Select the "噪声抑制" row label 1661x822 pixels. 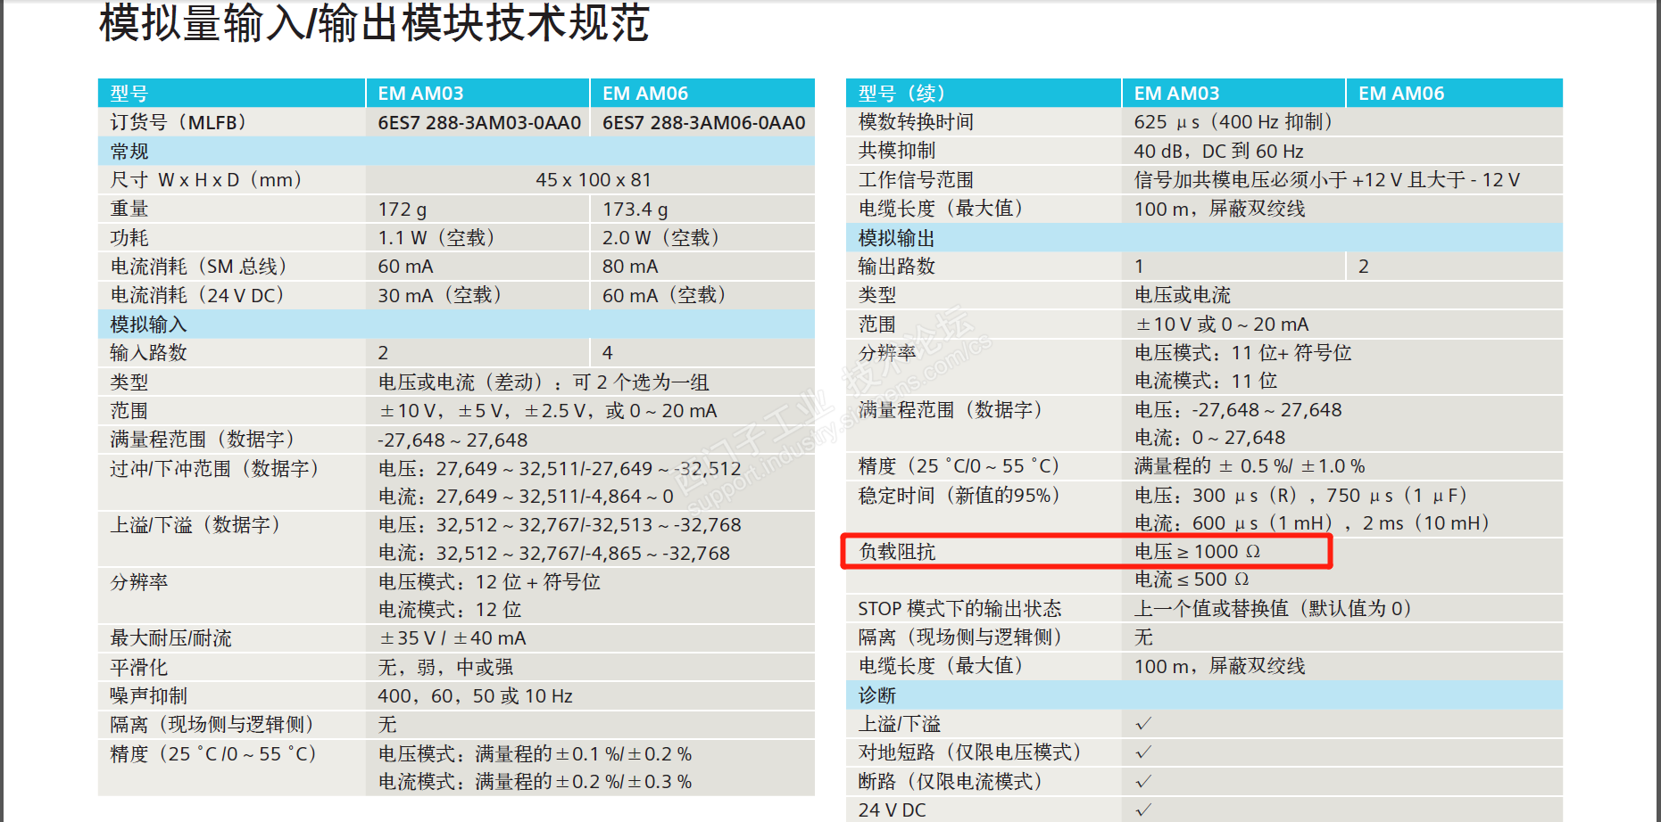tap(148, 696)
